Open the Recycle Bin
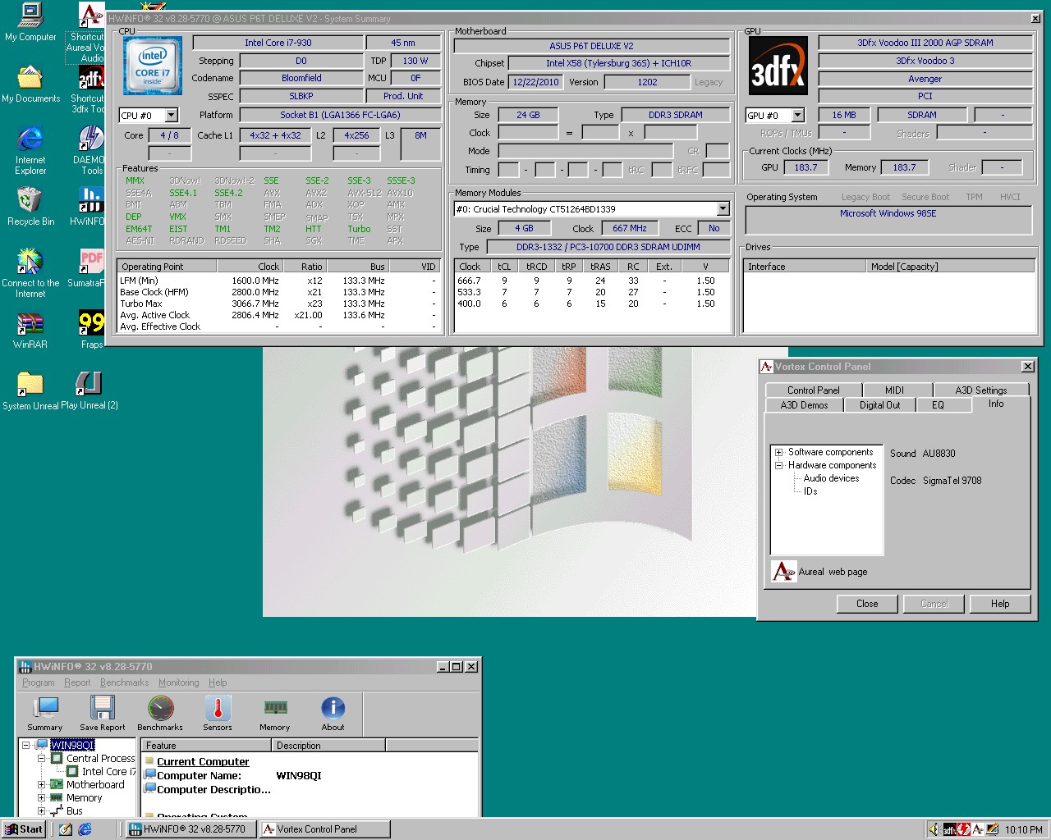The image size is (1051, 840). point(30,206)
